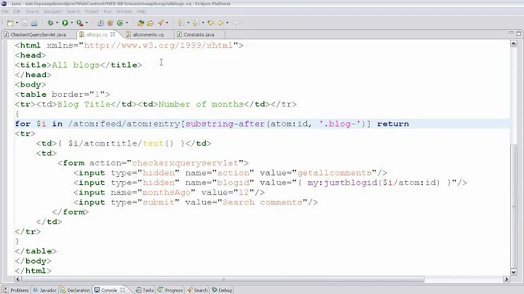Open the Search menu
Image resolution: width=524 pixels, height=294 pixels.
pos(74,12)
